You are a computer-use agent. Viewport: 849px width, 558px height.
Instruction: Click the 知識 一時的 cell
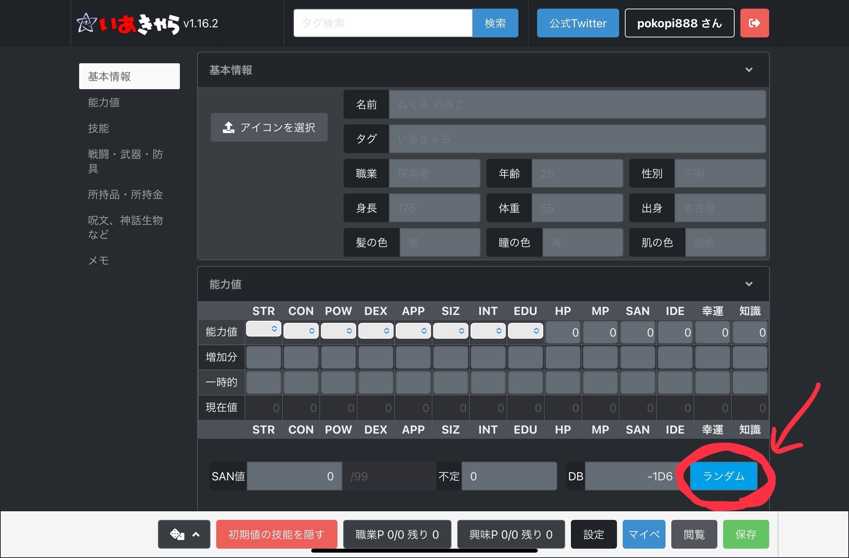pyautogui.click(x=750, y=383)
